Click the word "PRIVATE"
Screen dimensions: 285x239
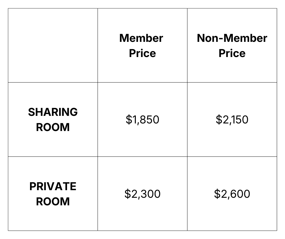[x=53, y=187]
